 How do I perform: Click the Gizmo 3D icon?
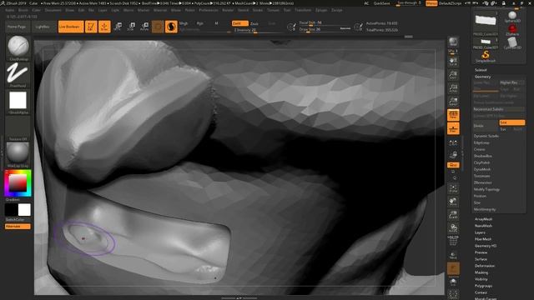click(158, 27)
